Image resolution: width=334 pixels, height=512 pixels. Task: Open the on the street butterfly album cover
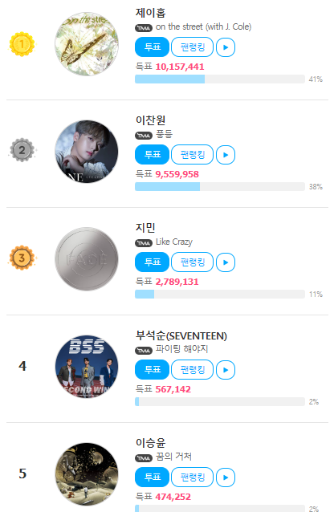click(x=87, y=44)
